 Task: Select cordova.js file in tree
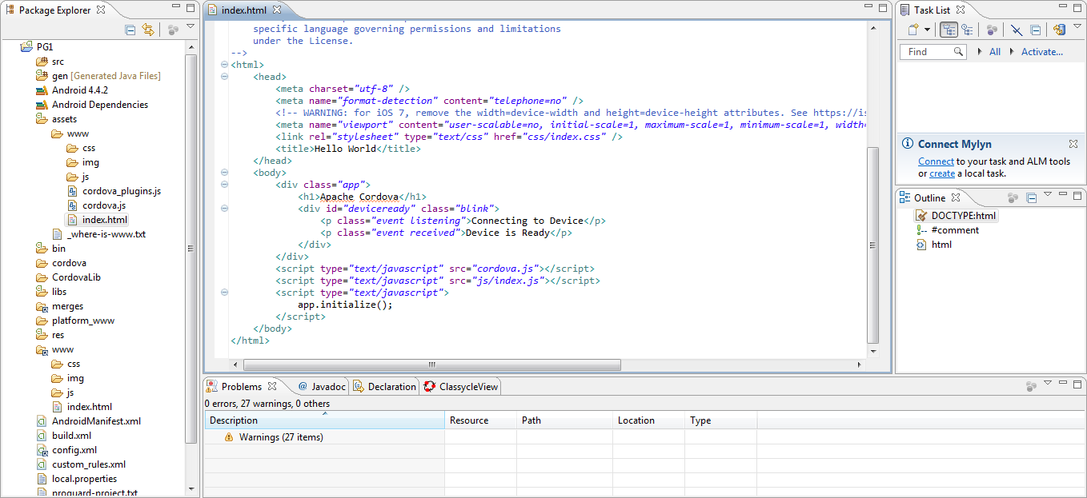coord(96,205)
